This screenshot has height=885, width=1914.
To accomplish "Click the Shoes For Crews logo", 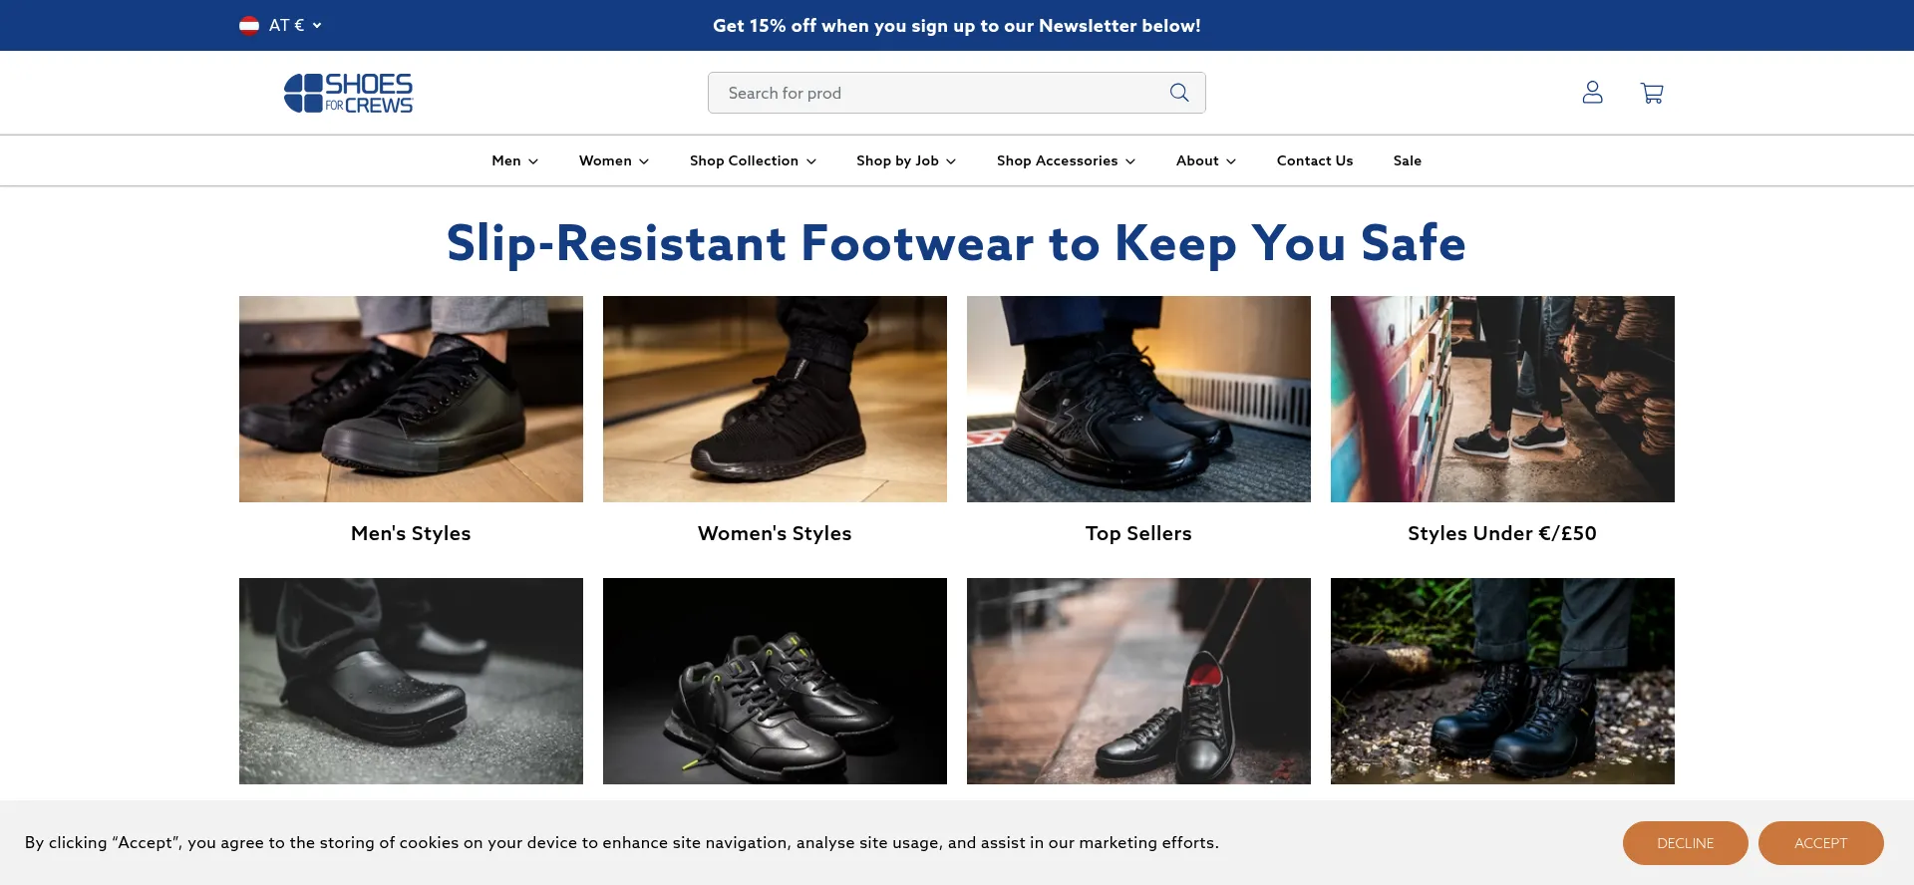I will tap(348, 93).
